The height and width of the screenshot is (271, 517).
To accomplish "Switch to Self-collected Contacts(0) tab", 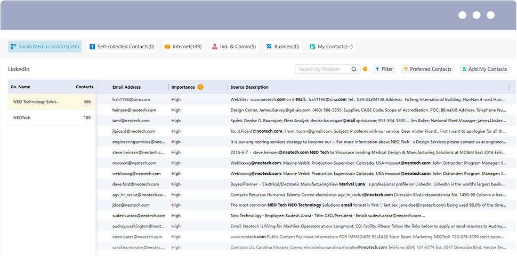I will [122, 47].
